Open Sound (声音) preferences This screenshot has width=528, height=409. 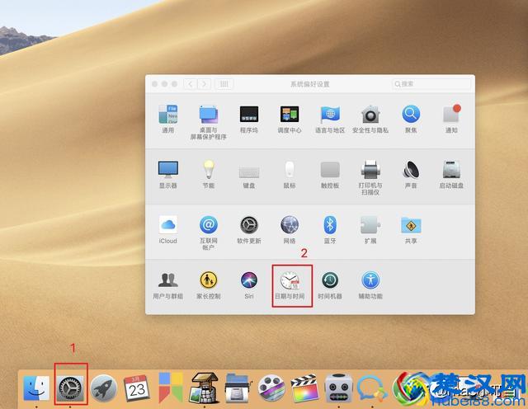pyautogui.click(x=411, y=174)
